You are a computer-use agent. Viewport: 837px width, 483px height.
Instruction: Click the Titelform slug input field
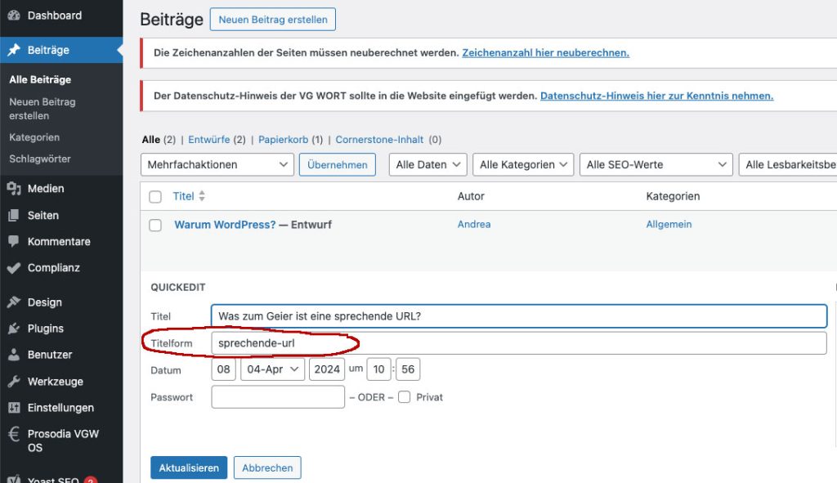point(518,343)
